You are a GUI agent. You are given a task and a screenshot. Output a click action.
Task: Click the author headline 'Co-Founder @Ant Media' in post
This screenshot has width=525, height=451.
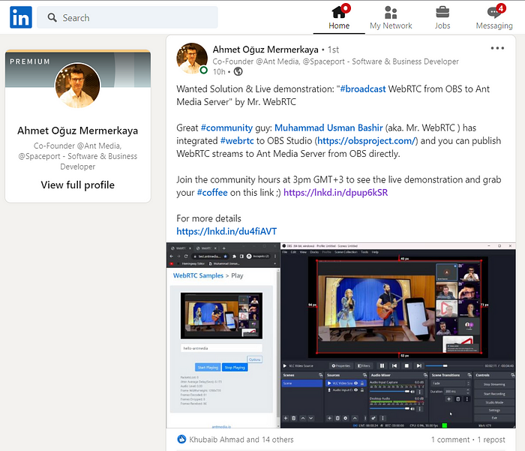(x=335, y=62)
